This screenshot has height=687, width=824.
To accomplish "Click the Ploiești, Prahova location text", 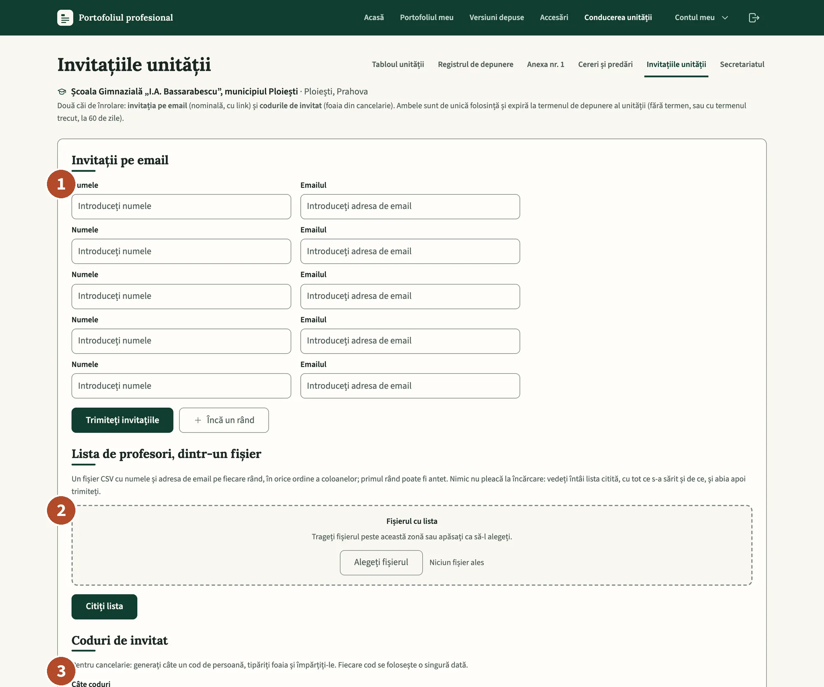I will [x=336, y=91].
